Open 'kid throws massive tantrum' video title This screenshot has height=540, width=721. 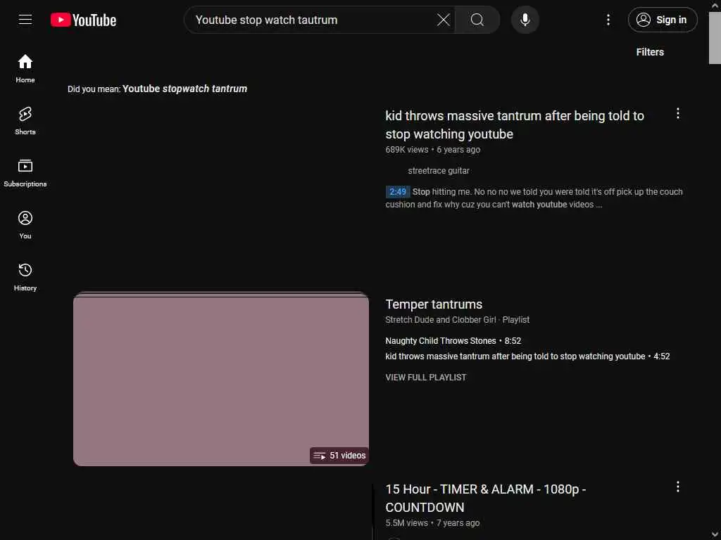tap(515, 124)
